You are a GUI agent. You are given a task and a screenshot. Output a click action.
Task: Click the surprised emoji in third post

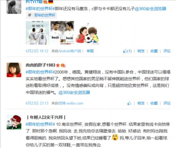click(x=115, y=137)
